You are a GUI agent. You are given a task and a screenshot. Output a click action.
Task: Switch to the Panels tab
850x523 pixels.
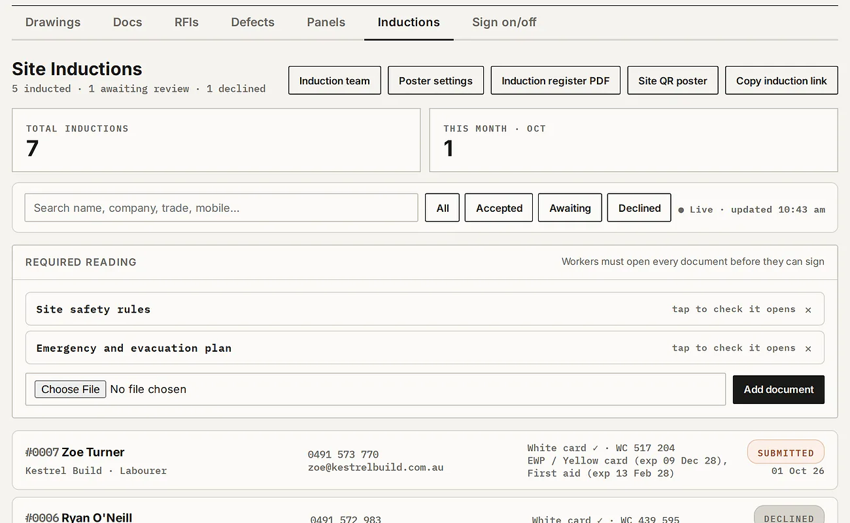[326, 22]
